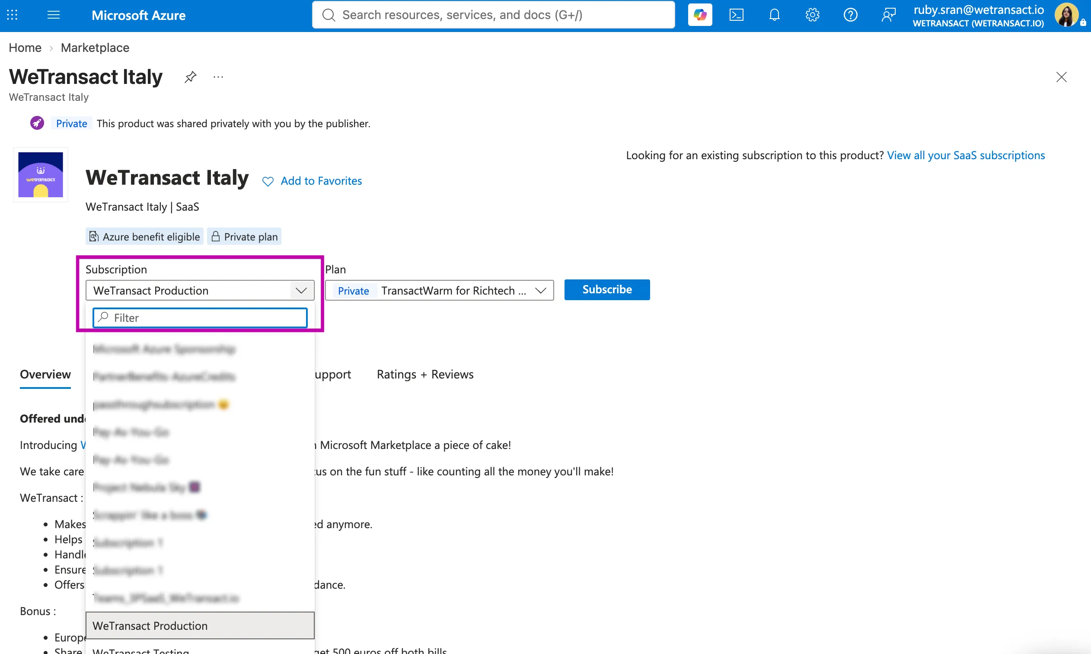Launch the Copilot assistant icon
Screen dimensions: 1091x654
(699, 15)
